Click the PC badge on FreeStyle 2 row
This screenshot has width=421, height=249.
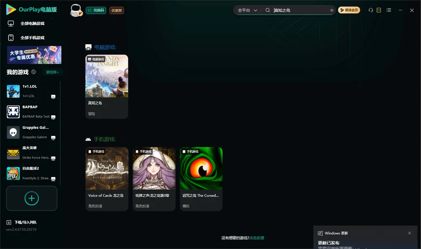click(53, 179)
